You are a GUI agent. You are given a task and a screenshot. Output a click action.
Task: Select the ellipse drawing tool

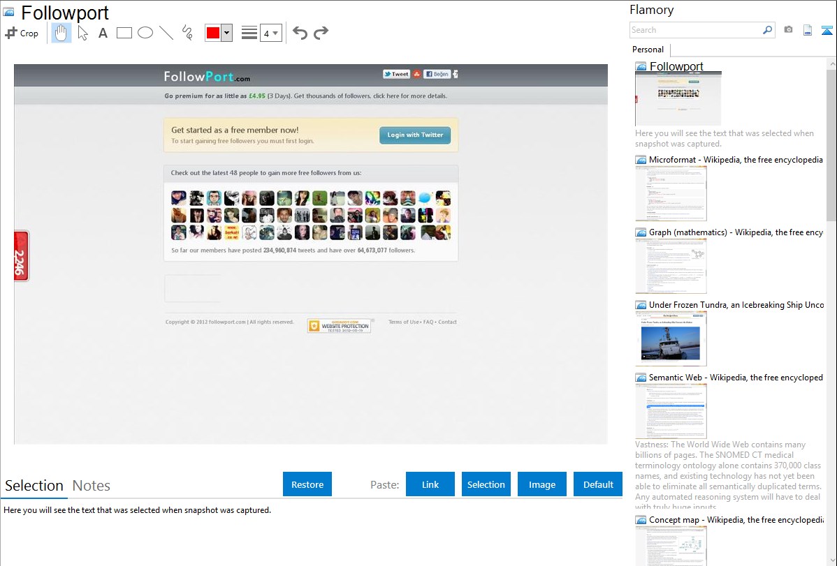pyautogui.click(x=145, y=33)
